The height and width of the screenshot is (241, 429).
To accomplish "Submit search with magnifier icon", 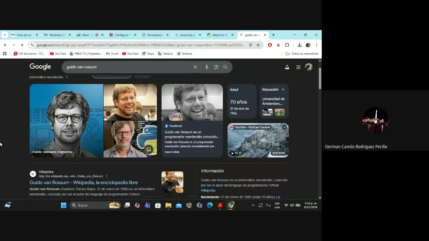I will coord(225,67).
